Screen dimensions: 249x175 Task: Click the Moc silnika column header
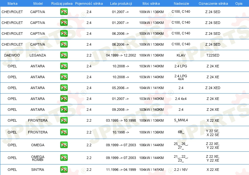pos(151,4)
